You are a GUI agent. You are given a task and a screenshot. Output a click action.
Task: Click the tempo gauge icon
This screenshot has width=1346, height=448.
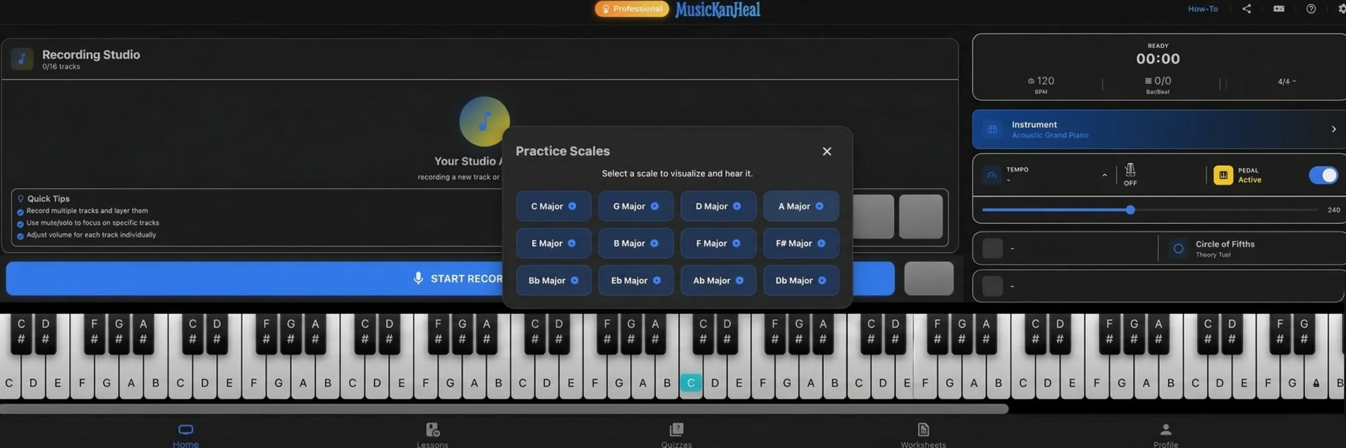tap(992, 175)
